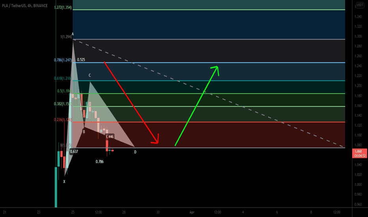Image resolution: width=368 pixels, height=217 pixels.
Task: Click the 1.000 price axis value
Action: coord(358,184)
